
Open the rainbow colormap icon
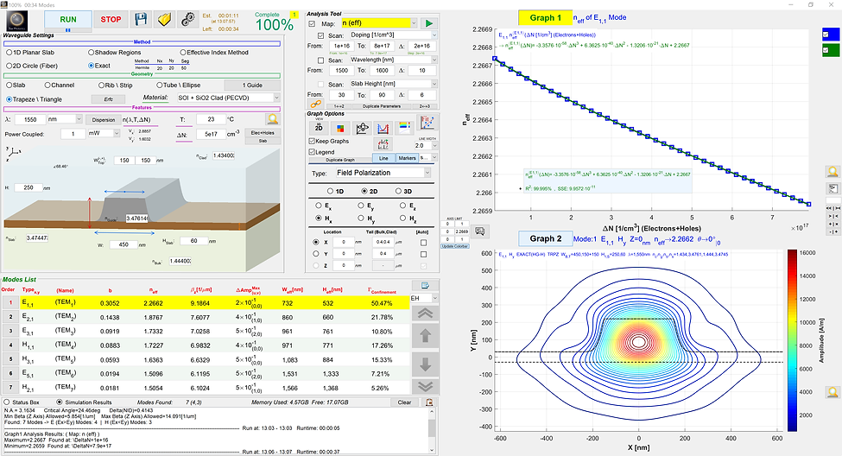pos(404,128)
